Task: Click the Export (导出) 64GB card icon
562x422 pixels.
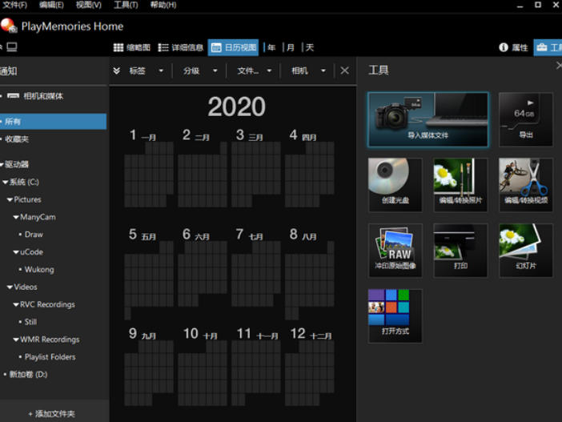Action: click(x=525, y=119)
